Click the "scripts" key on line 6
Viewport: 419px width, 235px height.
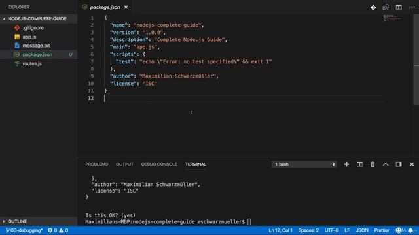[x=123, y=54]
